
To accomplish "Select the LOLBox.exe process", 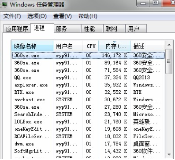I will [88, 121].
